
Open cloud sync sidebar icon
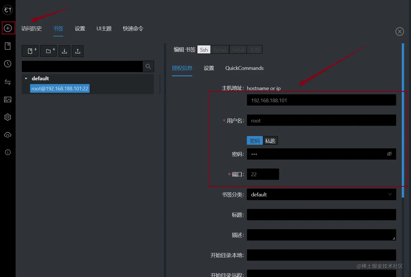[x=8, y=135]
